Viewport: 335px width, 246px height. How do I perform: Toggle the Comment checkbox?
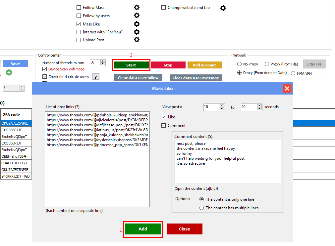(x=164, y=126)
